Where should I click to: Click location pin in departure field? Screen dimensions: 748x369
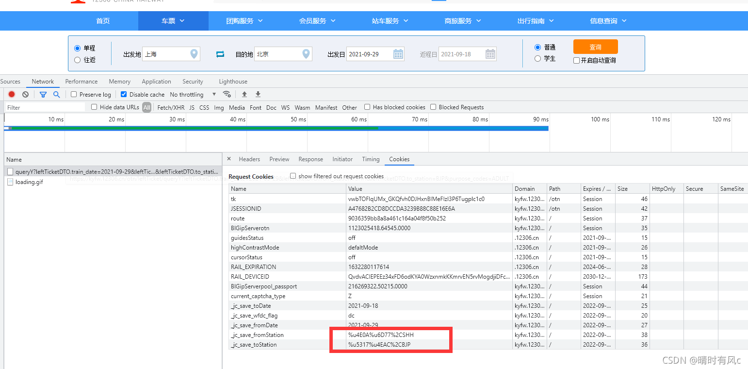pyautogui.click(x=194, y=54)
